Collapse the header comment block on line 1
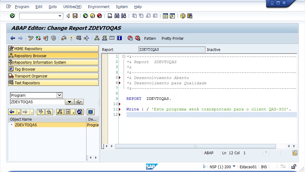The image size is (305, 172). (x=124, y=57)
